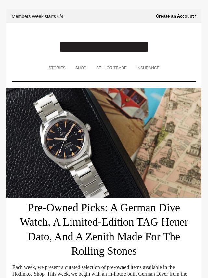This screenshot has height=278, width=208.
Task: Open the INSURANCE nav link
Action: pyautogui.click(x=148, y=68)
